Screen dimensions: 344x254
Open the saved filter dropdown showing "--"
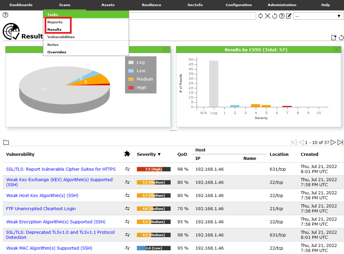point(318,16)
